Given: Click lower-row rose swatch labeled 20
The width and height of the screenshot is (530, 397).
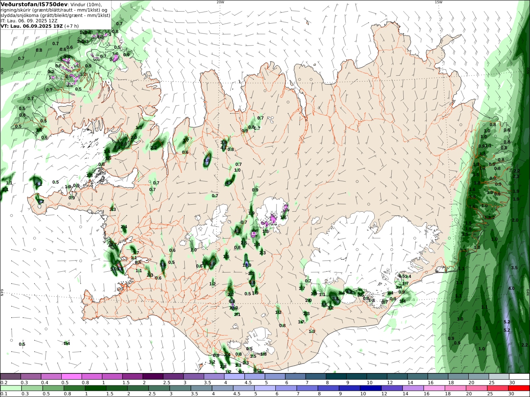Looking at the screenshot, I should point(476,388).
